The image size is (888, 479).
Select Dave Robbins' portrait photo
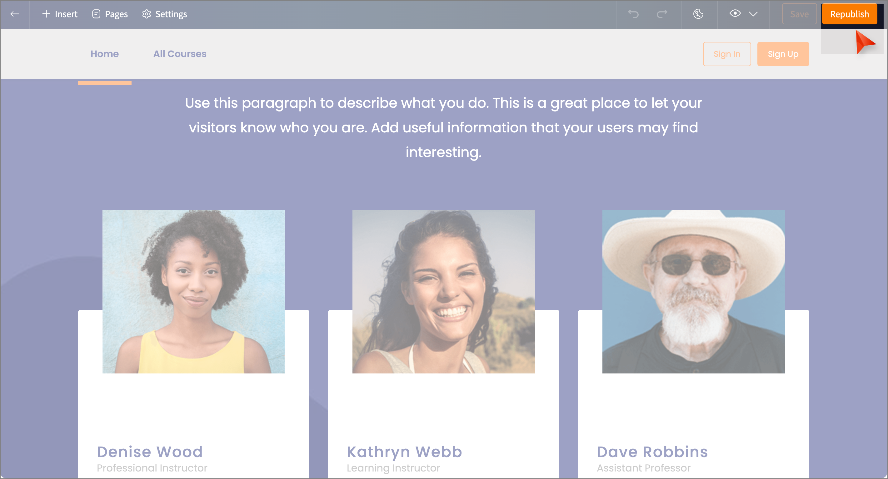pos(693,291)
